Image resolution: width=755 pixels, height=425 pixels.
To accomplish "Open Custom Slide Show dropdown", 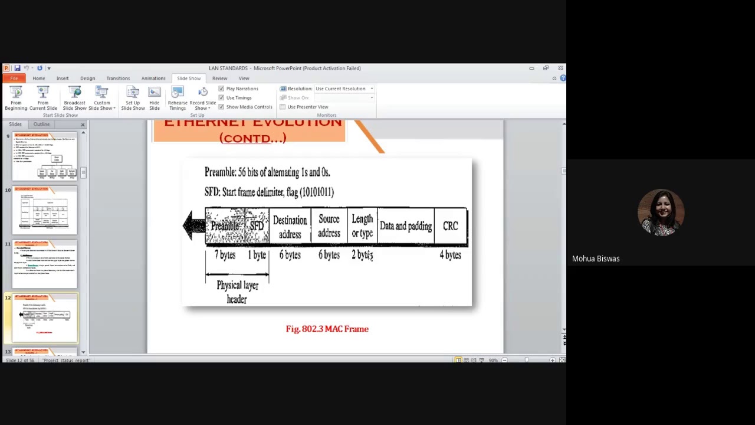I will pos(102,98).
